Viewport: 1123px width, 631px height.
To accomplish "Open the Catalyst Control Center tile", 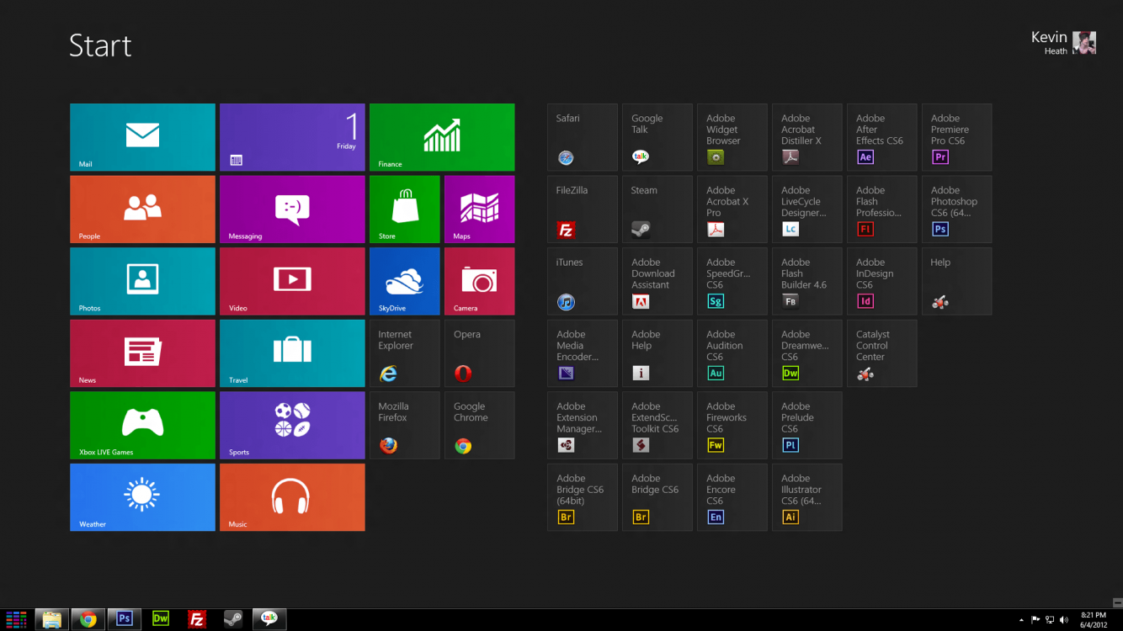I will (x=882, y=353).
